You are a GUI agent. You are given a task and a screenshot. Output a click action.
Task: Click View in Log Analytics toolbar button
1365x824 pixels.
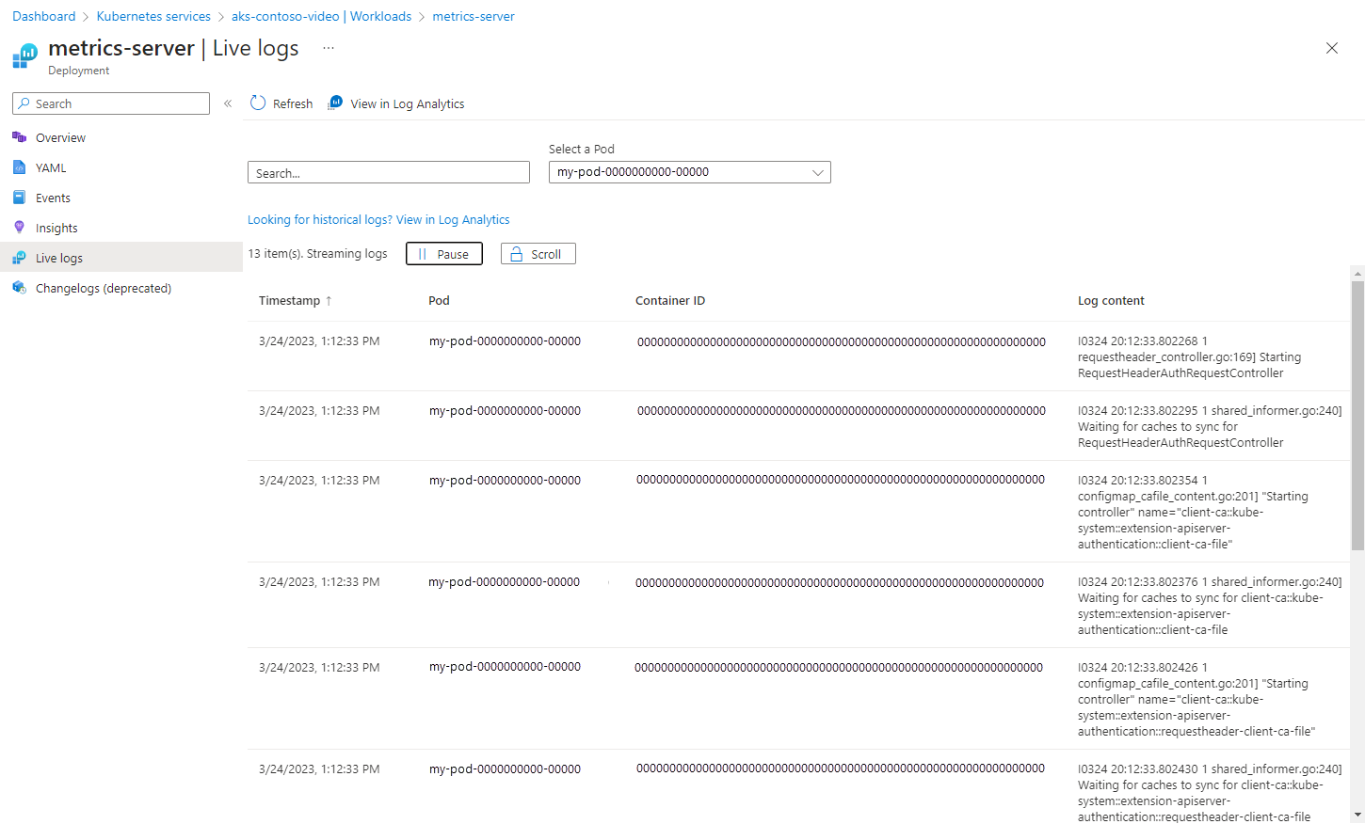click(396, 103)
